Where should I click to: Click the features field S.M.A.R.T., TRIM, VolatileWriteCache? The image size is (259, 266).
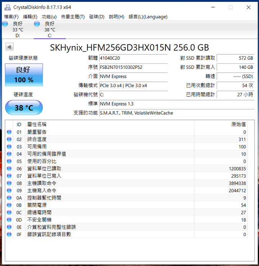coord(177,113)
